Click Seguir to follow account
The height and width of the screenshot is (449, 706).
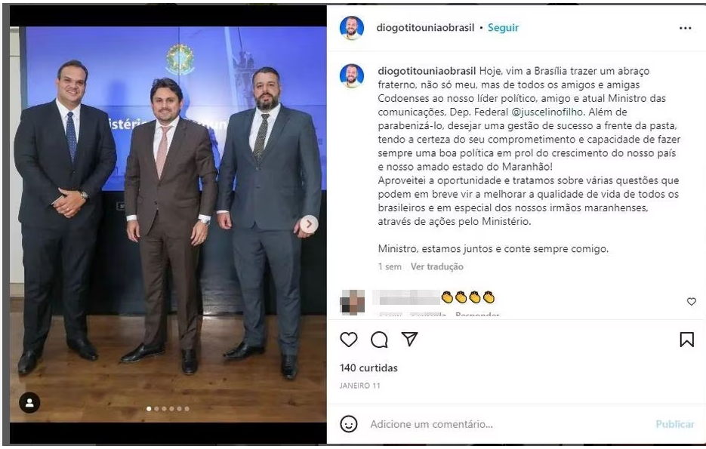(503, 28)
